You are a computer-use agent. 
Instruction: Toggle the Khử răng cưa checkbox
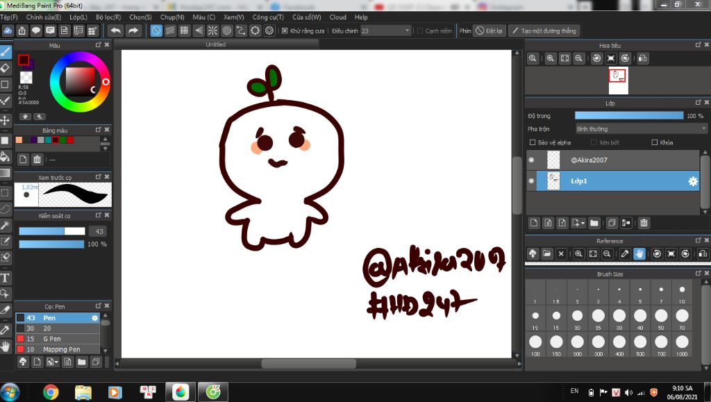[x=285, y=31]
